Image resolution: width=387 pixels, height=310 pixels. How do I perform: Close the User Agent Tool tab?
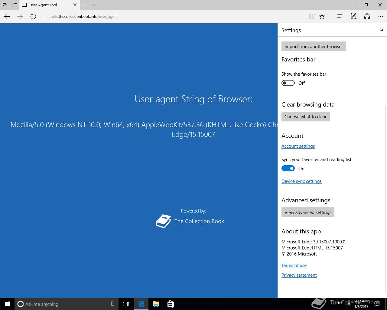pyautogui.click(x=75, y=5)
